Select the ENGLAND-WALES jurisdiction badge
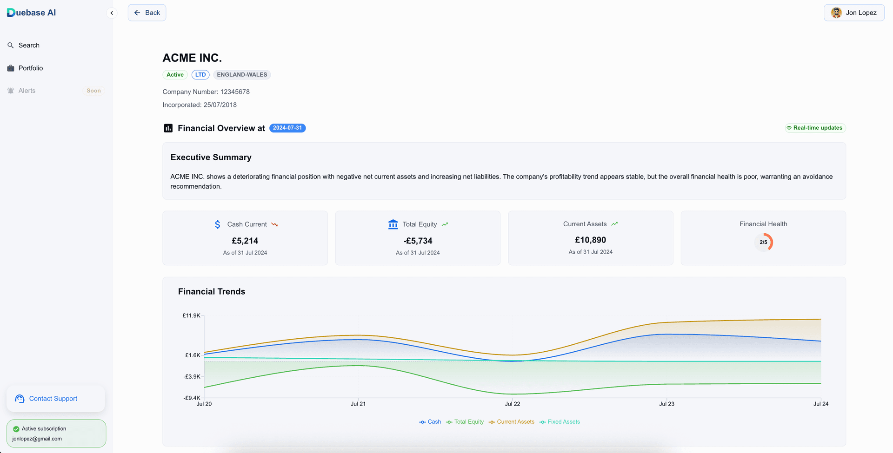The height and width of the screenshot is (453, 893). click(241, 74)
